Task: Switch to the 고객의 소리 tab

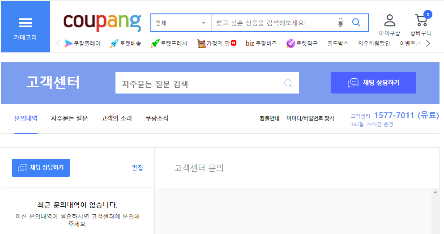Action: pyautogui.click(x=117, y=118)
